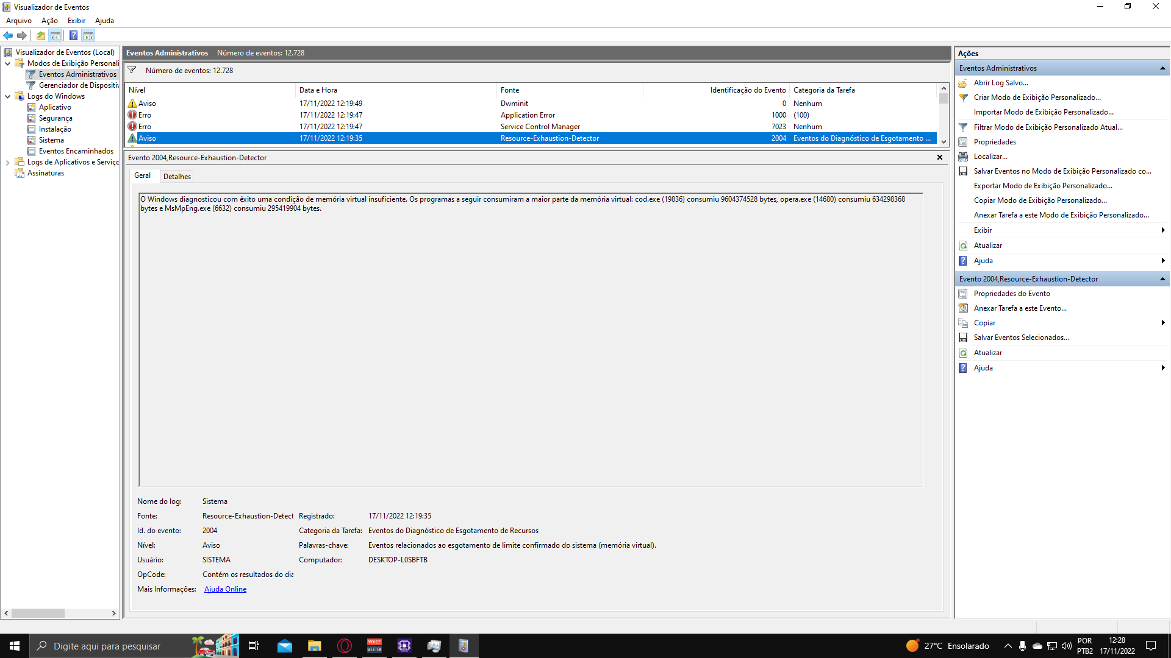Click the Up one level folder toolbar icon

(x=41, y=35)
